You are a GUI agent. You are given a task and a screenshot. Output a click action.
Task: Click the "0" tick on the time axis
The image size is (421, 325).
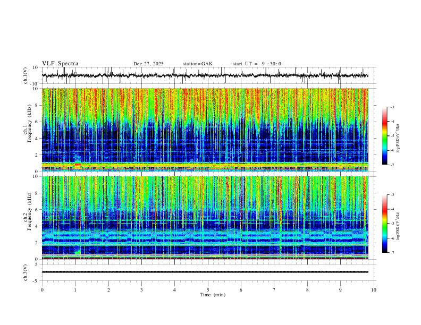pyautogui.click(x=42, y=290)
